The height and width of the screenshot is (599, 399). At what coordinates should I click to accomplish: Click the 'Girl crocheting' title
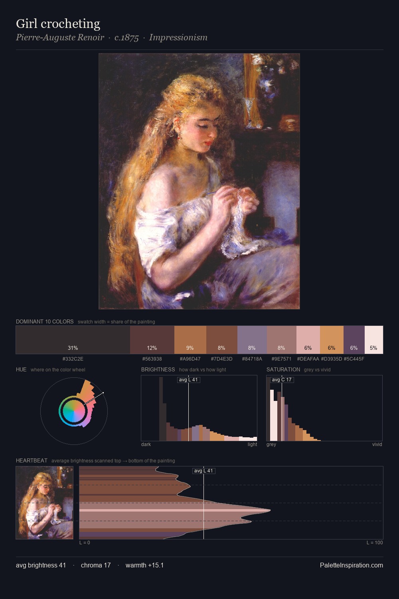58,24
